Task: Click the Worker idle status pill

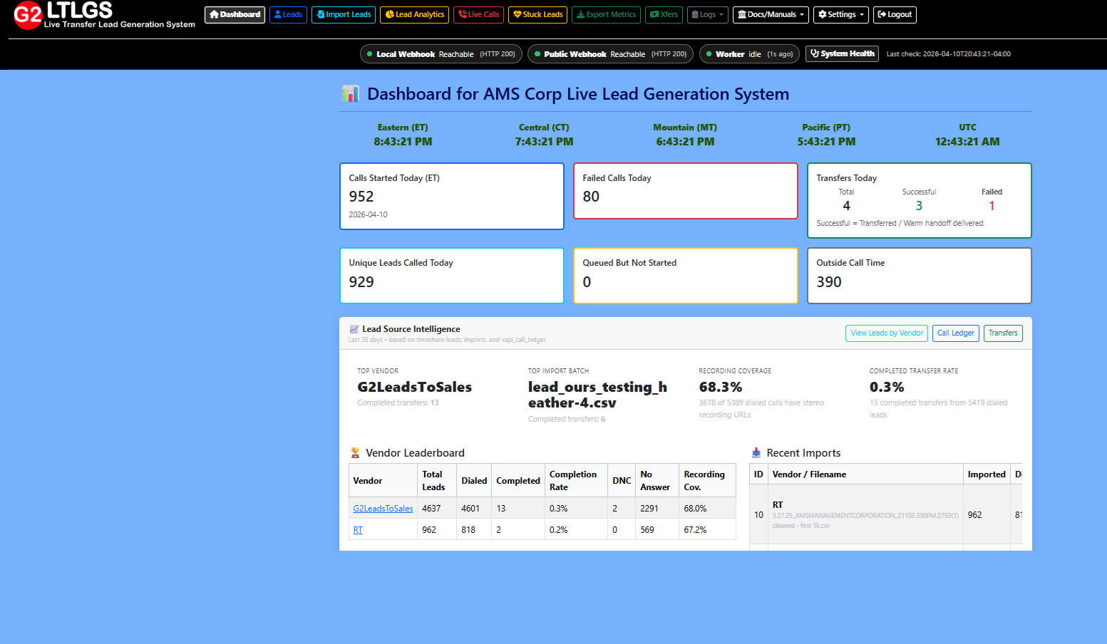Action: pyautogui.click(x=748, y=53)
